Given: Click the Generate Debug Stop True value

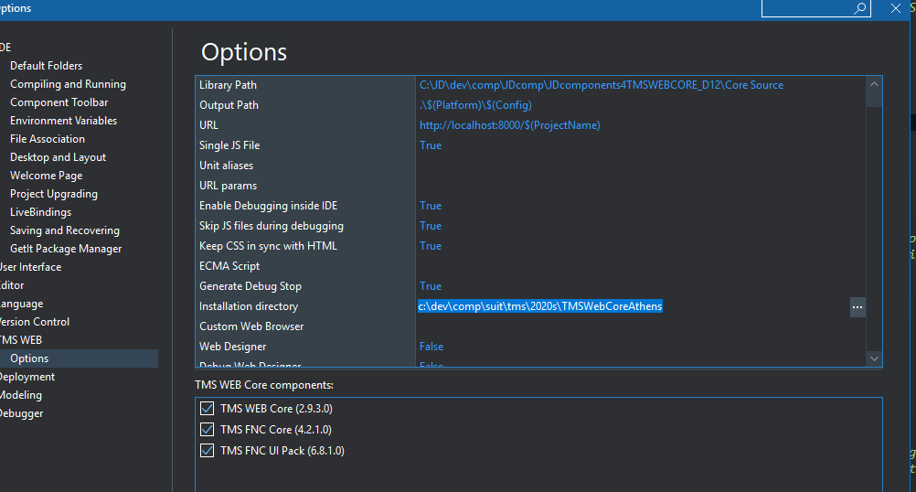Looking at the screenshot, I should [x=430, y=286].
